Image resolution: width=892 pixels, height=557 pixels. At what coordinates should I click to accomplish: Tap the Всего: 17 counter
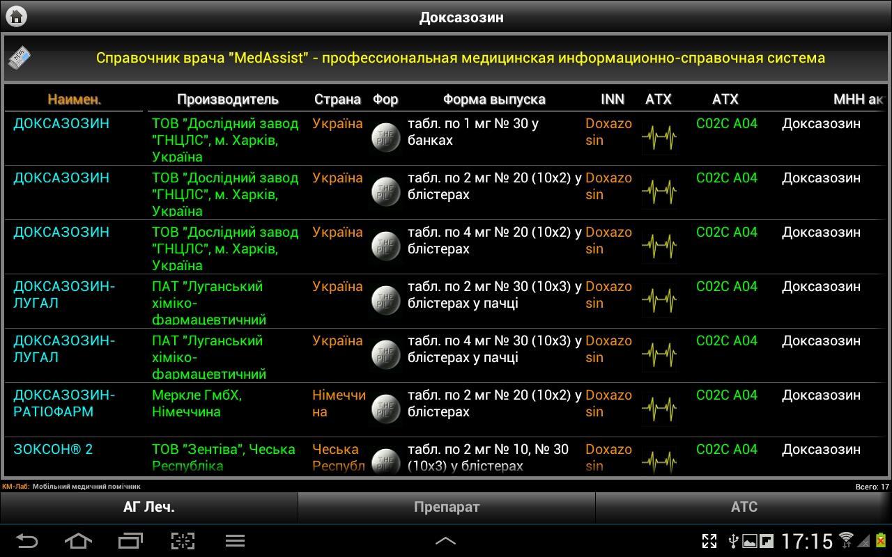[872, 487]
